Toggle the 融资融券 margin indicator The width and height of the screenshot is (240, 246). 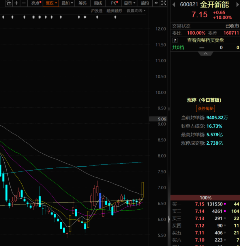point(114,11)
